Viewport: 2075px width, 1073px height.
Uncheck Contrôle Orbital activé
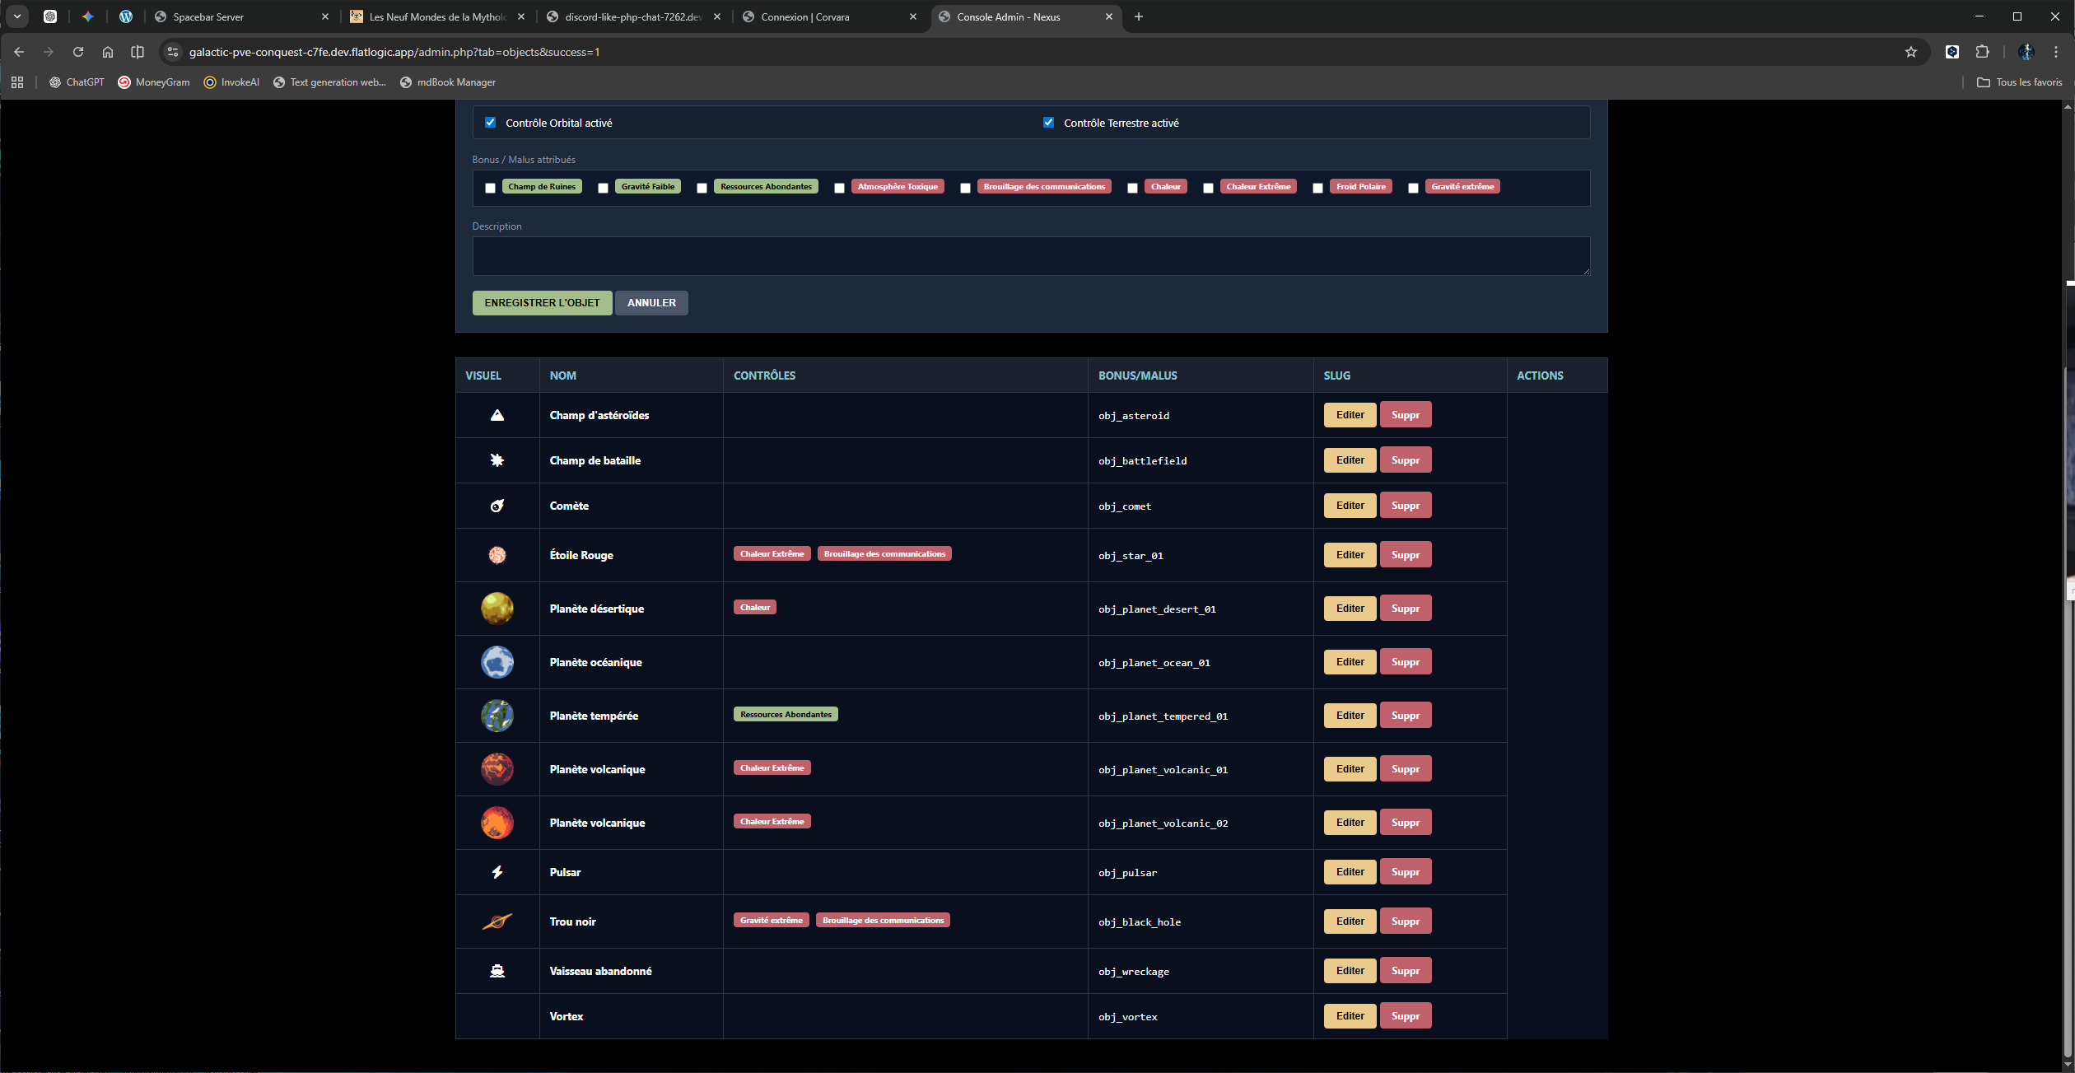pyautogui.click(x=491, y=123)
